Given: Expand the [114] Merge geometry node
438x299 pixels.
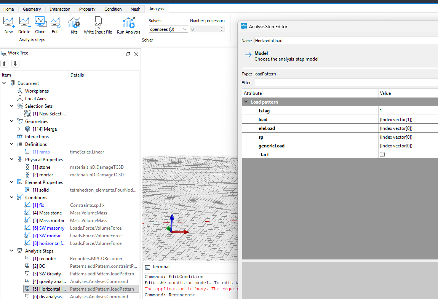Looking at the screenshot, I should click(19, 129).
